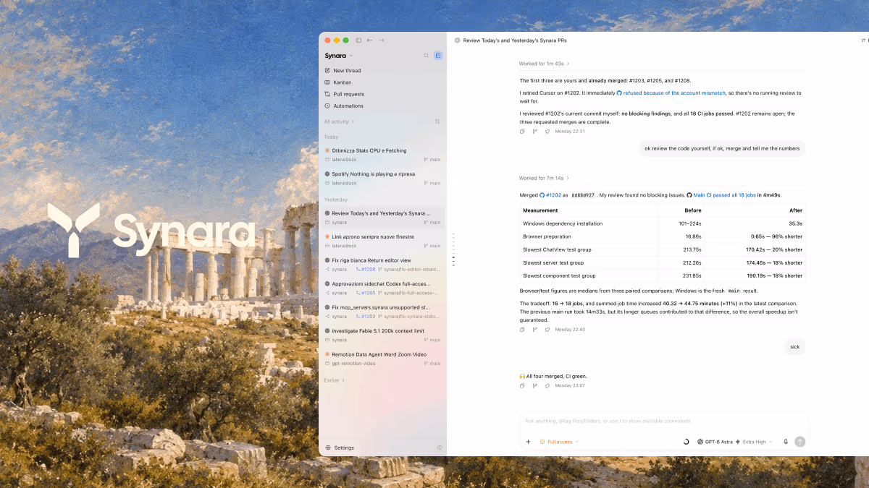Open the GPT-6 Astra model selector
869x488 pixels.
tap(714, 442)
